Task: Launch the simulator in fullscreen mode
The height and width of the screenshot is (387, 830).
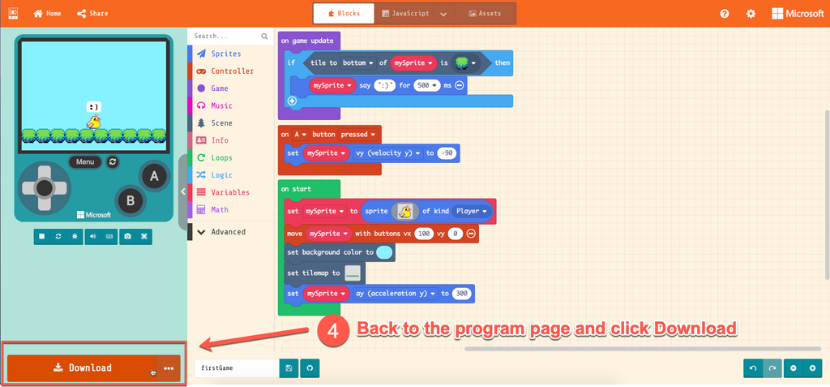Action: click(x=145, y=236)
